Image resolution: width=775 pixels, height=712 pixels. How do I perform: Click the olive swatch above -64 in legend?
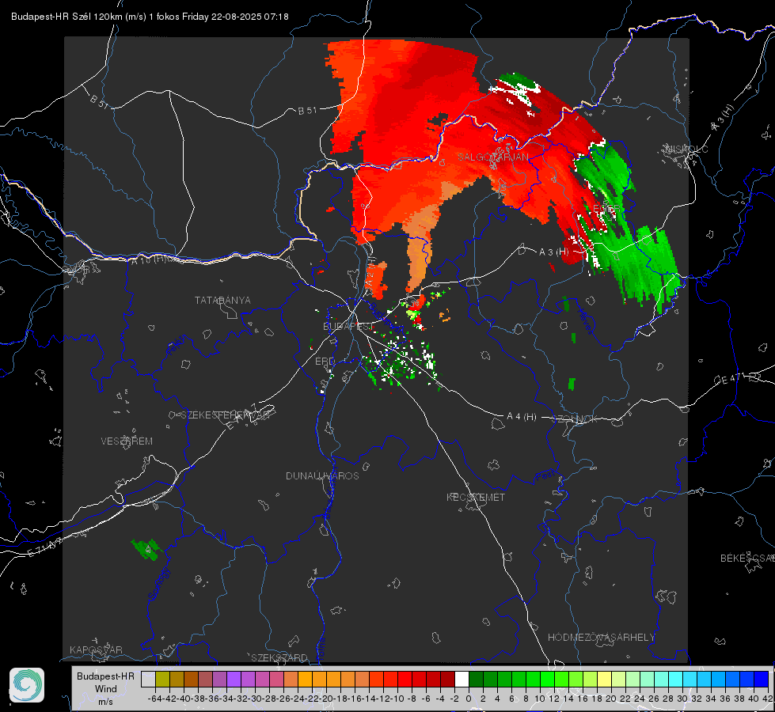coord(162,679)
